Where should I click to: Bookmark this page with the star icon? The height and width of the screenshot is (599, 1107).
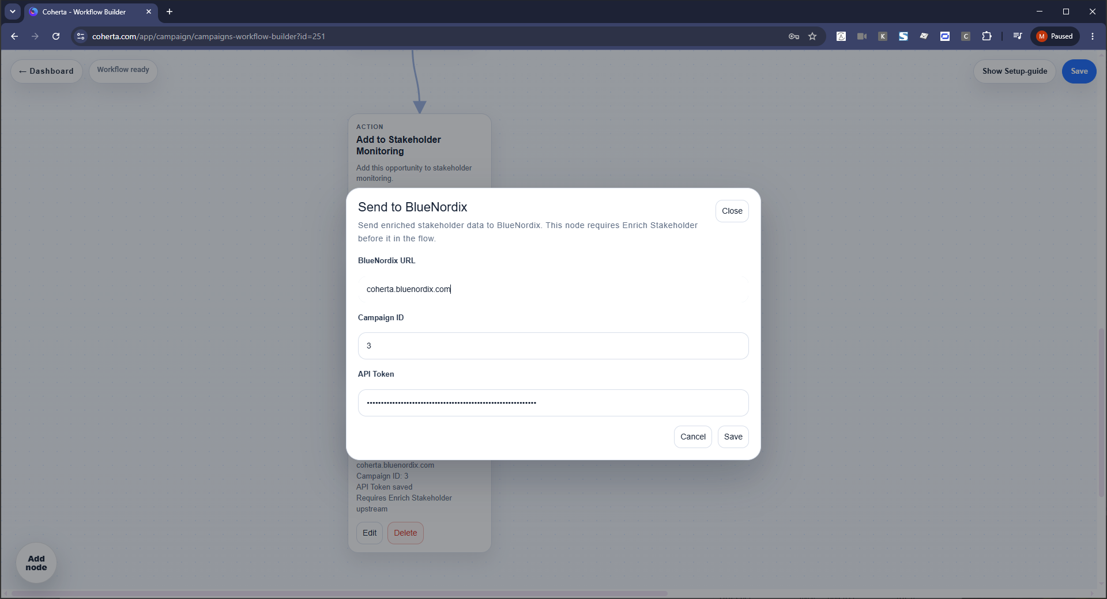coord(812,36)
